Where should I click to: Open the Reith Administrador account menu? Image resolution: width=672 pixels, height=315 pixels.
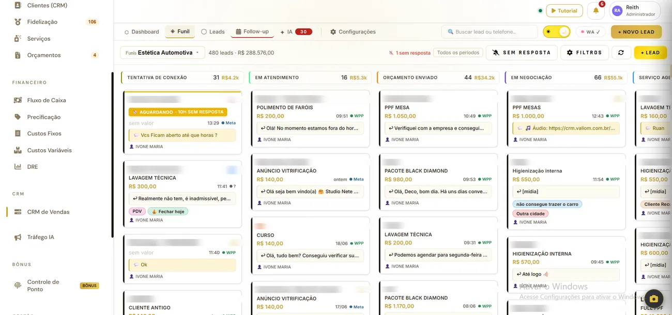pos(635,10)
